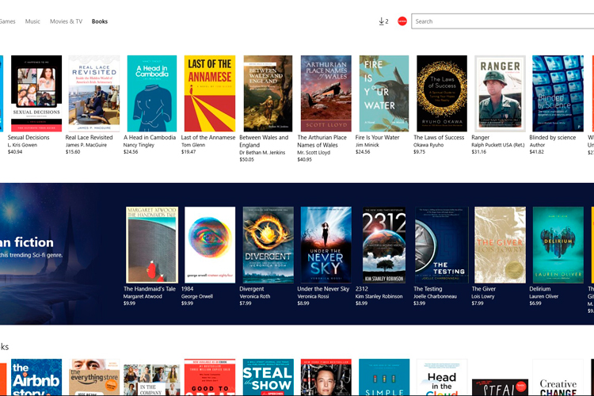The height and width of the screenshot is (396, 594).
Task: Click the fiction sci-fi genre banner heading
Action: click(x=27, y=242)
